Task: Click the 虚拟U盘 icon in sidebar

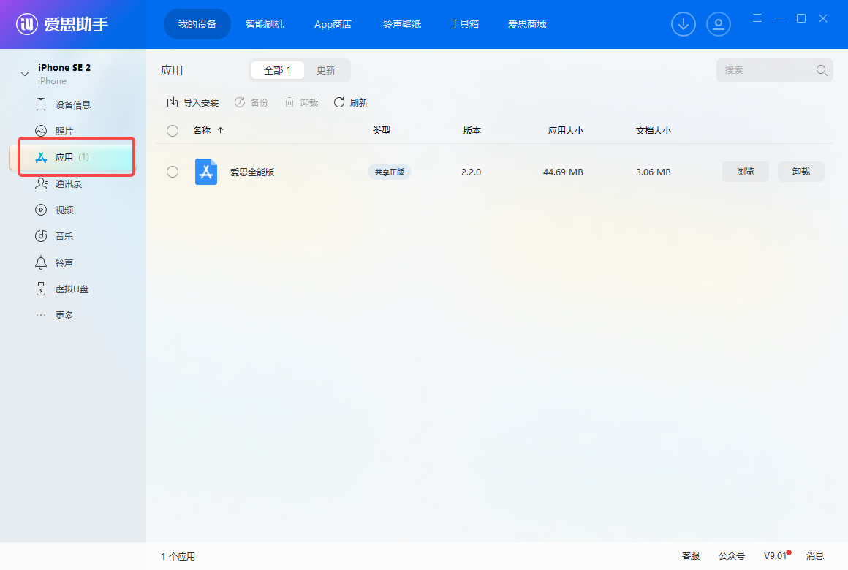Action: [x=42, y=289]
